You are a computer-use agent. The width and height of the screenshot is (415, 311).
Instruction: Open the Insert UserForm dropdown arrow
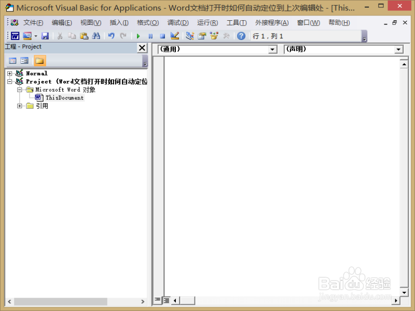pyautogui.click(x=36, y=36)
